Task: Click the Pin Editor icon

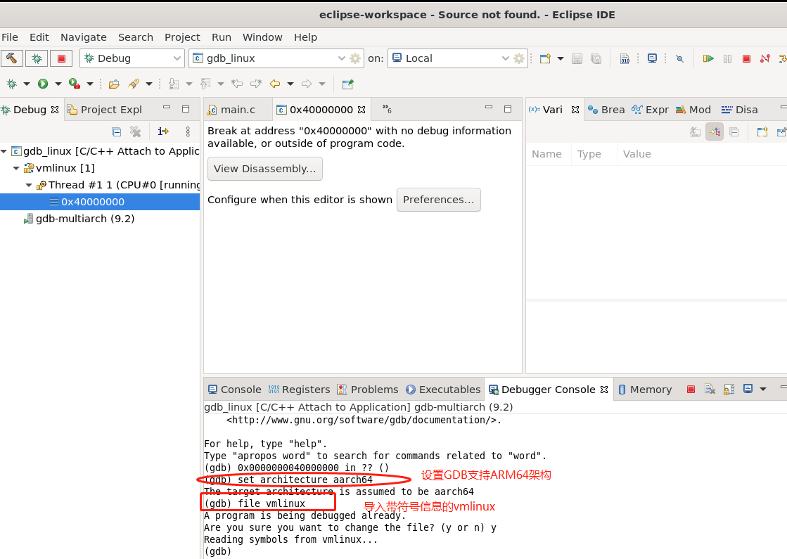Action: 348,84
